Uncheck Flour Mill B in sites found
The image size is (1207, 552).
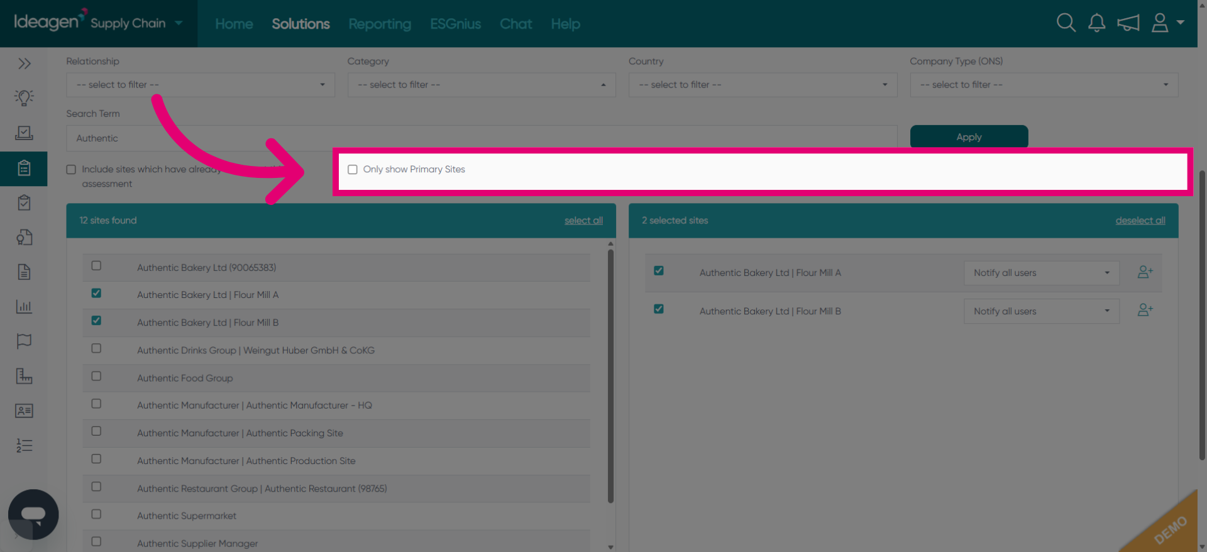pos(96,321)
